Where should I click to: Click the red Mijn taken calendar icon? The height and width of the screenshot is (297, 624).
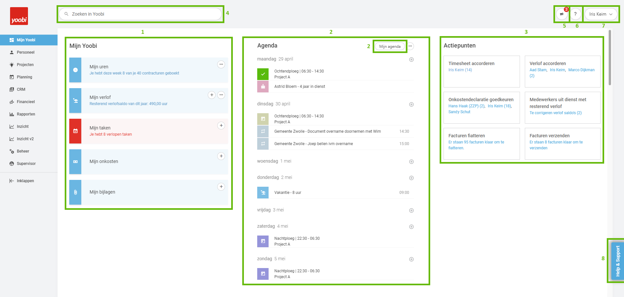point(75,131)
